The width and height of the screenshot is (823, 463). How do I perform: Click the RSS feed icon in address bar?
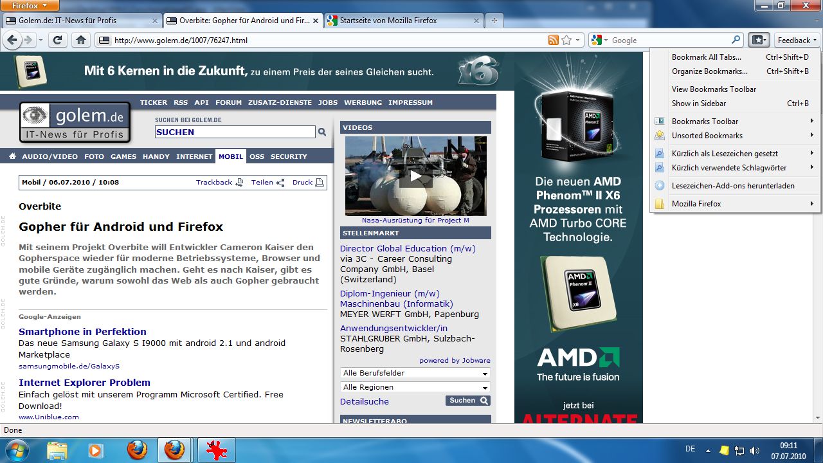click(x=553, y=40)
